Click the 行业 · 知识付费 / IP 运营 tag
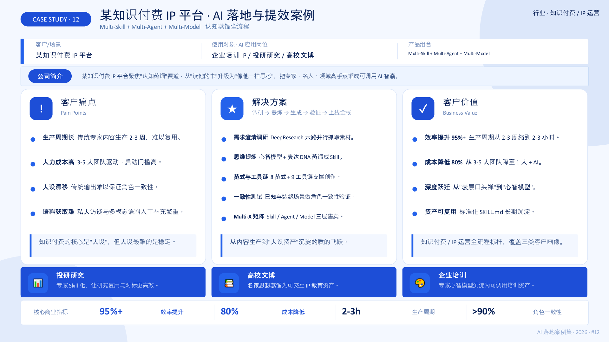 566,13
